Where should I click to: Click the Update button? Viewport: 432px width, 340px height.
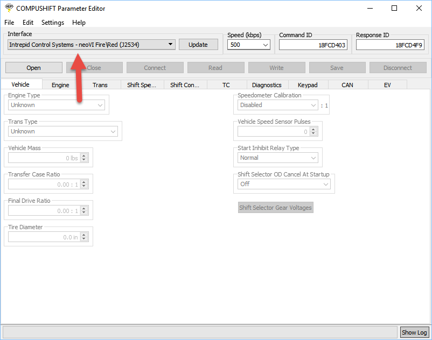198,45
